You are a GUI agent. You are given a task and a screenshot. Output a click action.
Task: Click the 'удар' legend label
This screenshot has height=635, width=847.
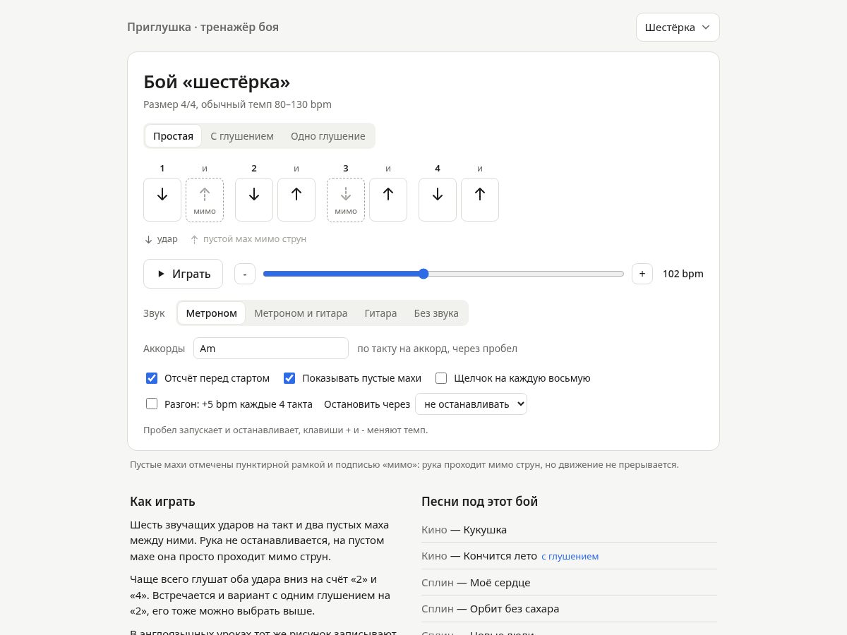(x=167, y=239)
